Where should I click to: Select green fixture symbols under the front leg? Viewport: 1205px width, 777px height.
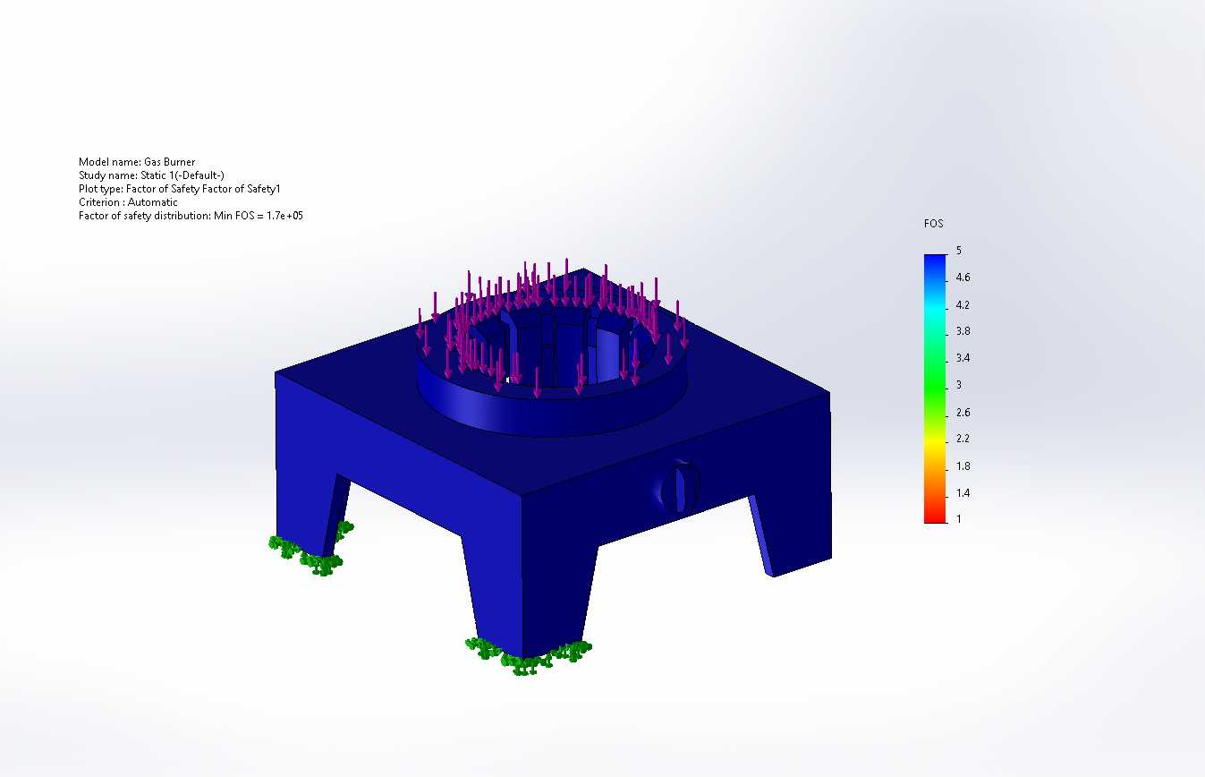528,655
